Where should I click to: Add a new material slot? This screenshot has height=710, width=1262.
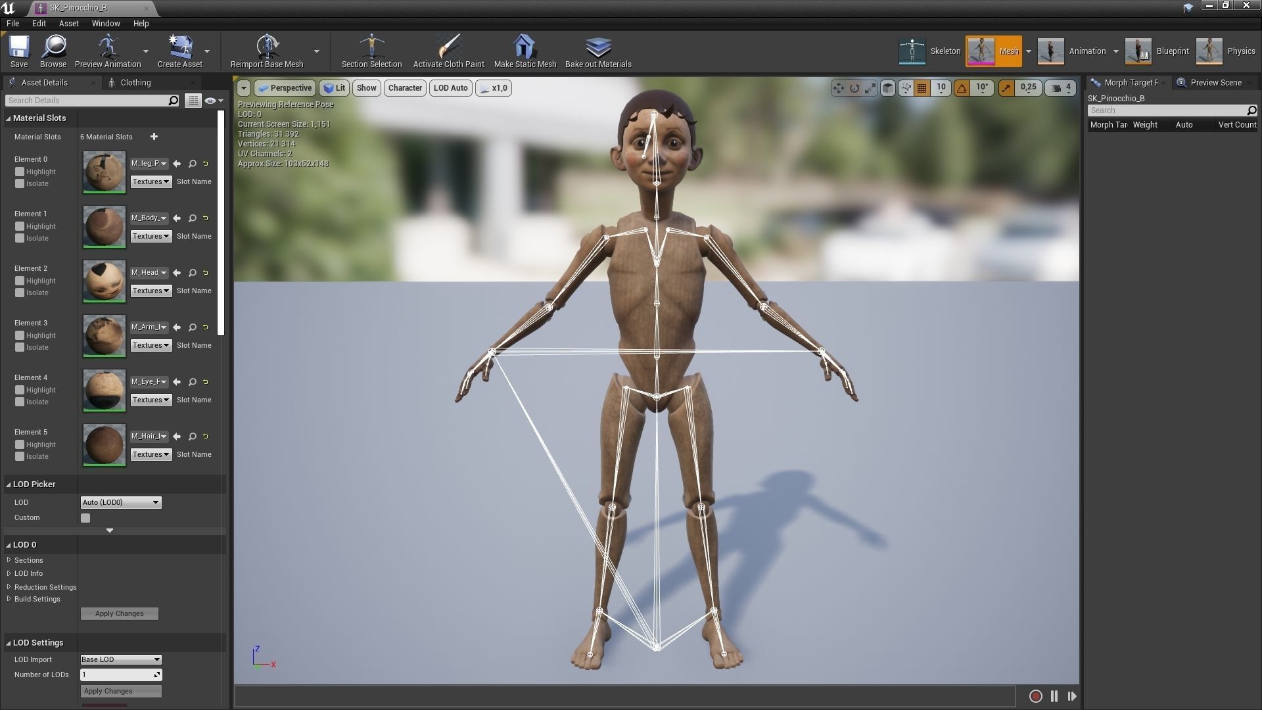tap(154, 137)
